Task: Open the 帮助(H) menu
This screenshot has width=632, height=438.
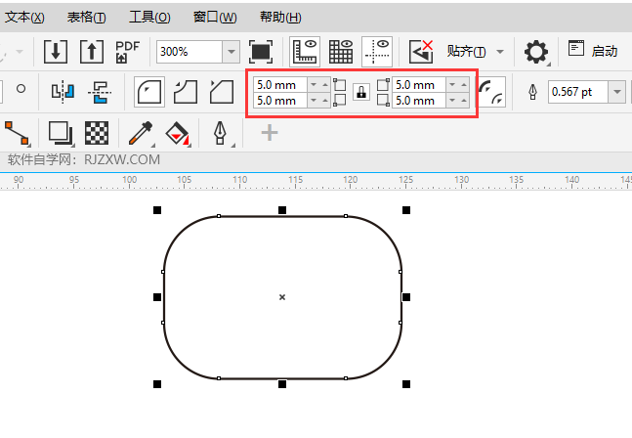Action: point(280,18)
